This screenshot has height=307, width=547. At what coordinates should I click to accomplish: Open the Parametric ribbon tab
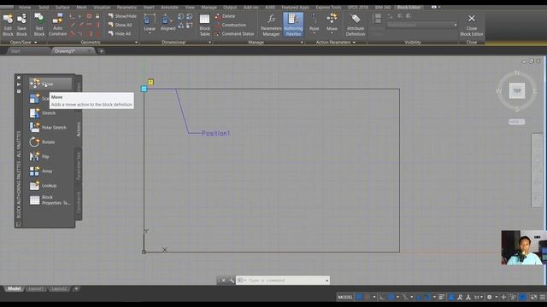tap(126, 7)
